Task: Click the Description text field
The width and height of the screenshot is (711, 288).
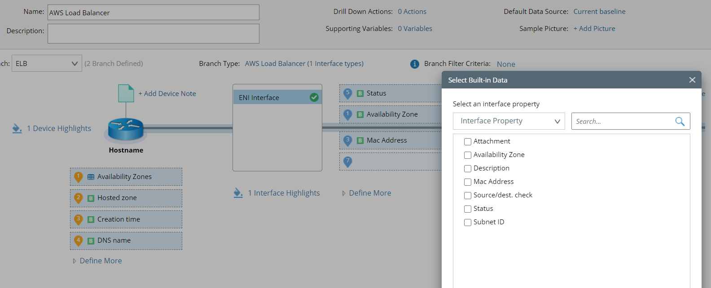Action: pyautogui.click(x=154, y=34)
